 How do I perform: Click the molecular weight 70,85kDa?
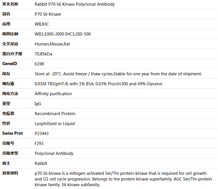tap(43, 54)
